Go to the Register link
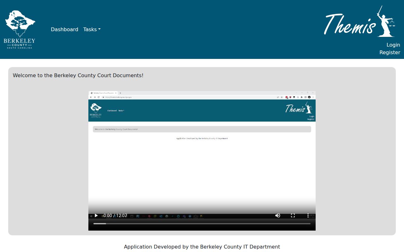 click(x=390, y=52)
